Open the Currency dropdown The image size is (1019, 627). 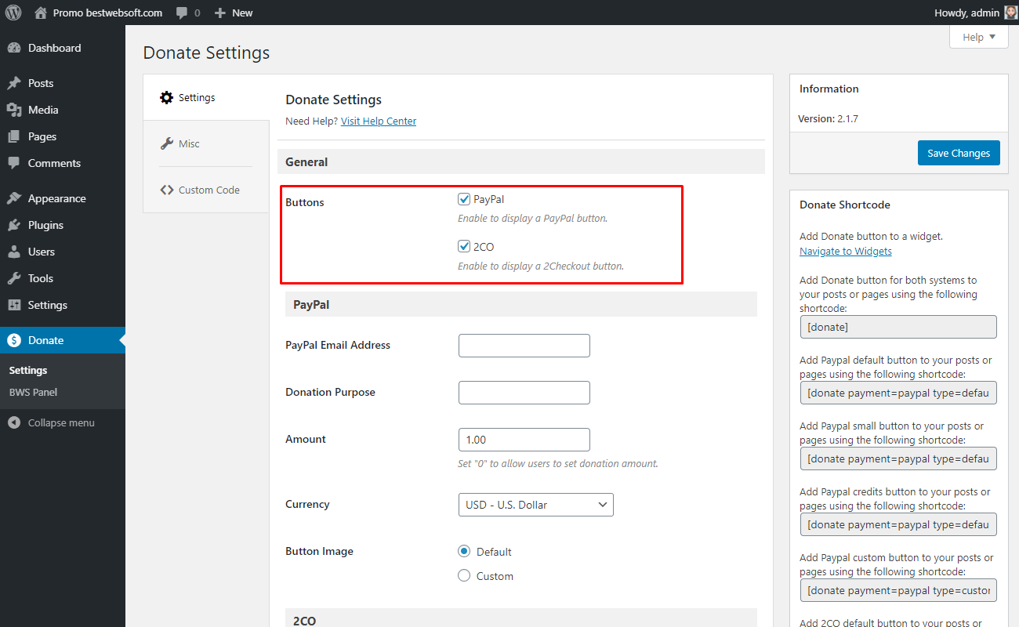click(535, 505)
